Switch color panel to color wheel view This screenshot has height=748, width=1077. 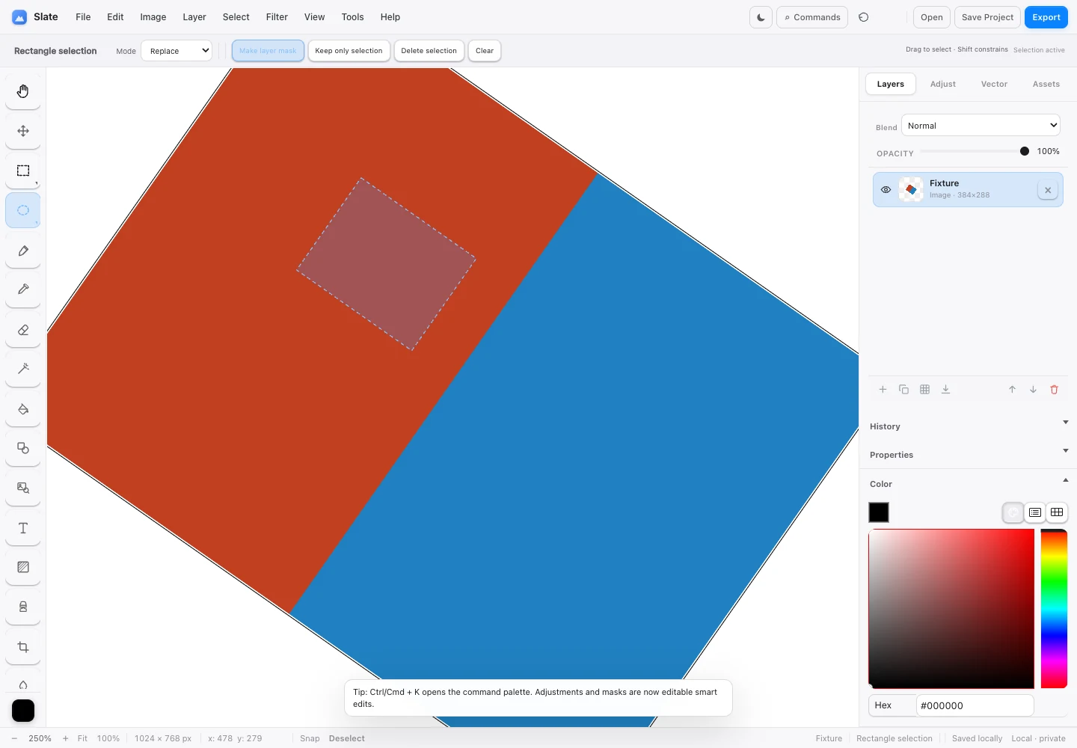[1013, 512]
